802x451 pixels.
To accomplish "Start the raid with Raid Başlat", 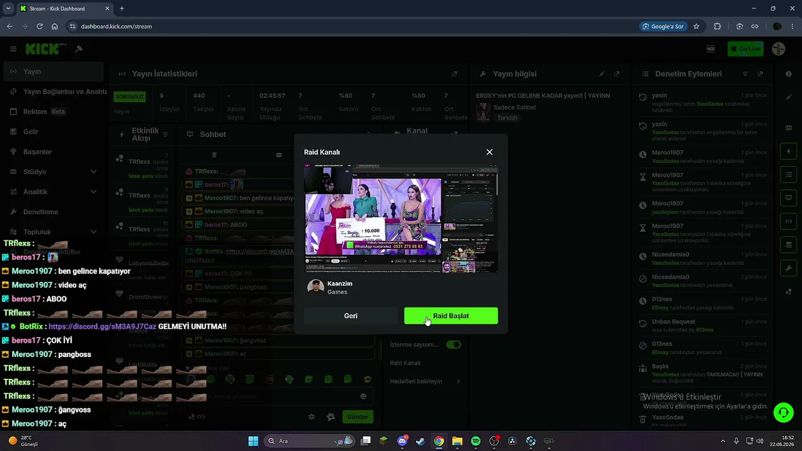I will [451, 316].
